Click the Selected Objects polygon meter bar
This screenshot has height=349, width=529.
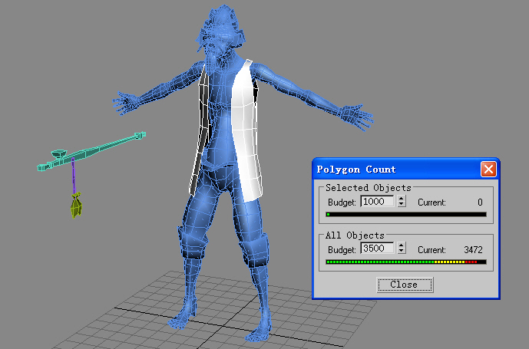click(x=405, y=215)
